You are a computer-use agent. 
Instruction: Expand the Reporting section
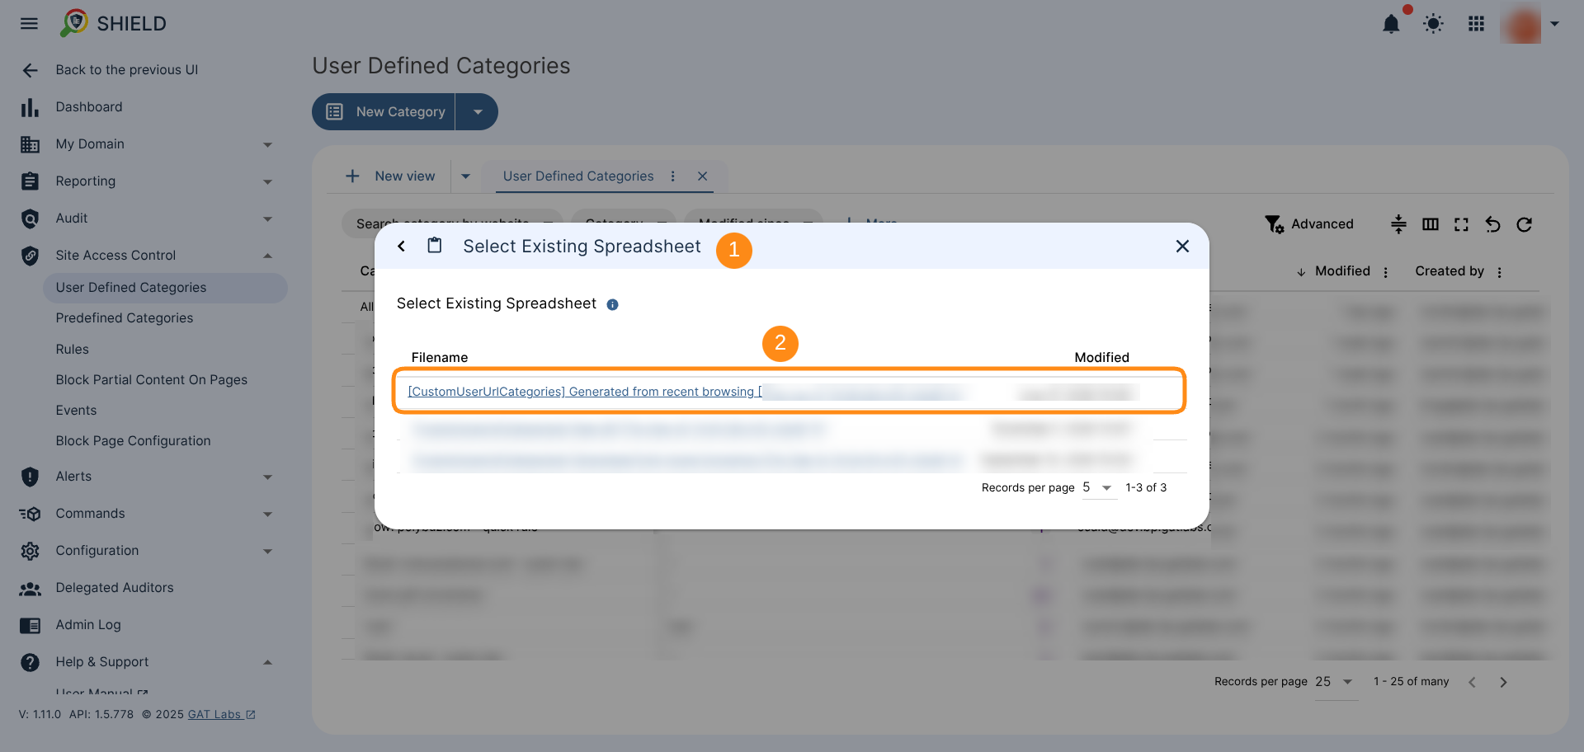267,181
